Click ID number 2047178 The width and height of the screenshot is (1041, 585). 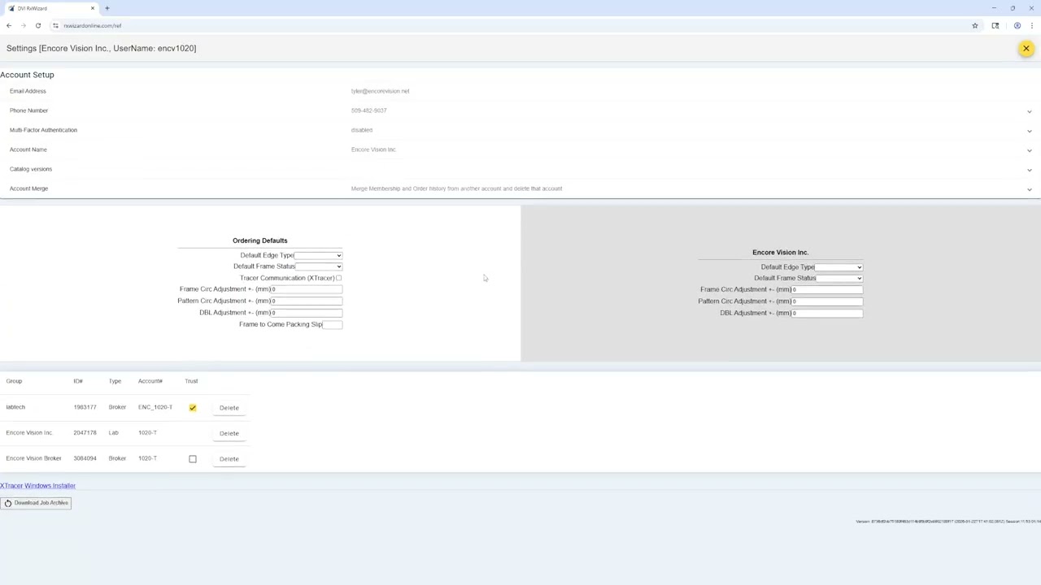(x=85, y=433)
